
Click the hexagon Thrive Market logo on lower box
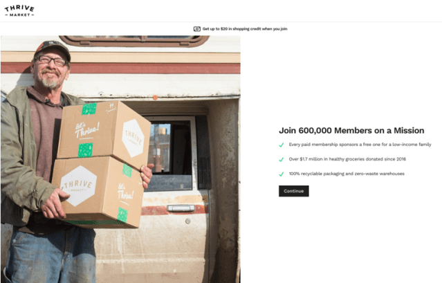[79, 185]
